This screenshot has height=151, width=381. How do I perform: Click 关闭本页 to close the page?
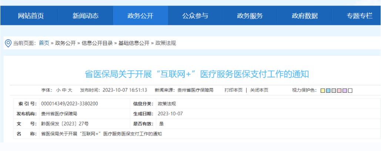259,91
